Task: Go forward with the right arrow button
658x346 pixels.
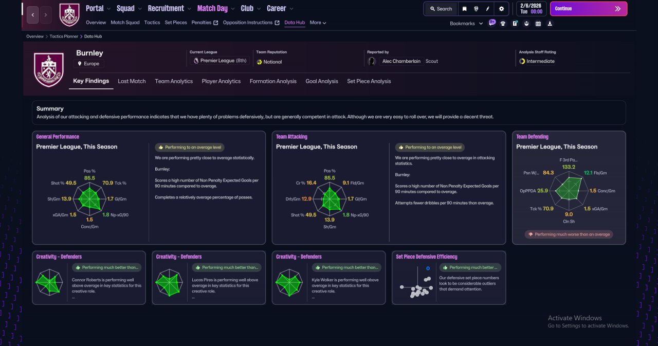Action: pos(46,15)
